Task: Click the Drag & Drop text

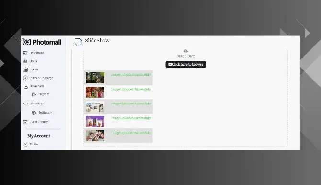Action: click(x=186, y=56)
